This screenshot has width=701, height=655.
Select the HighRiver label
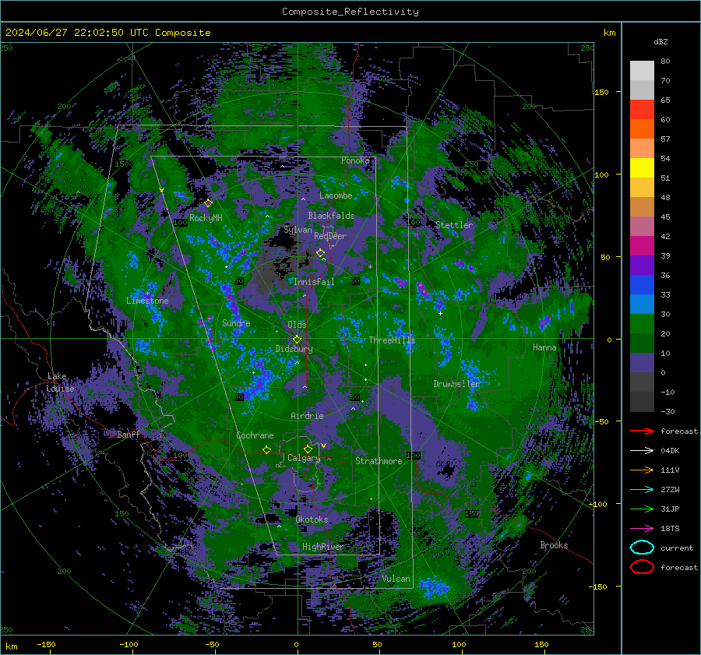click(323, 547)
